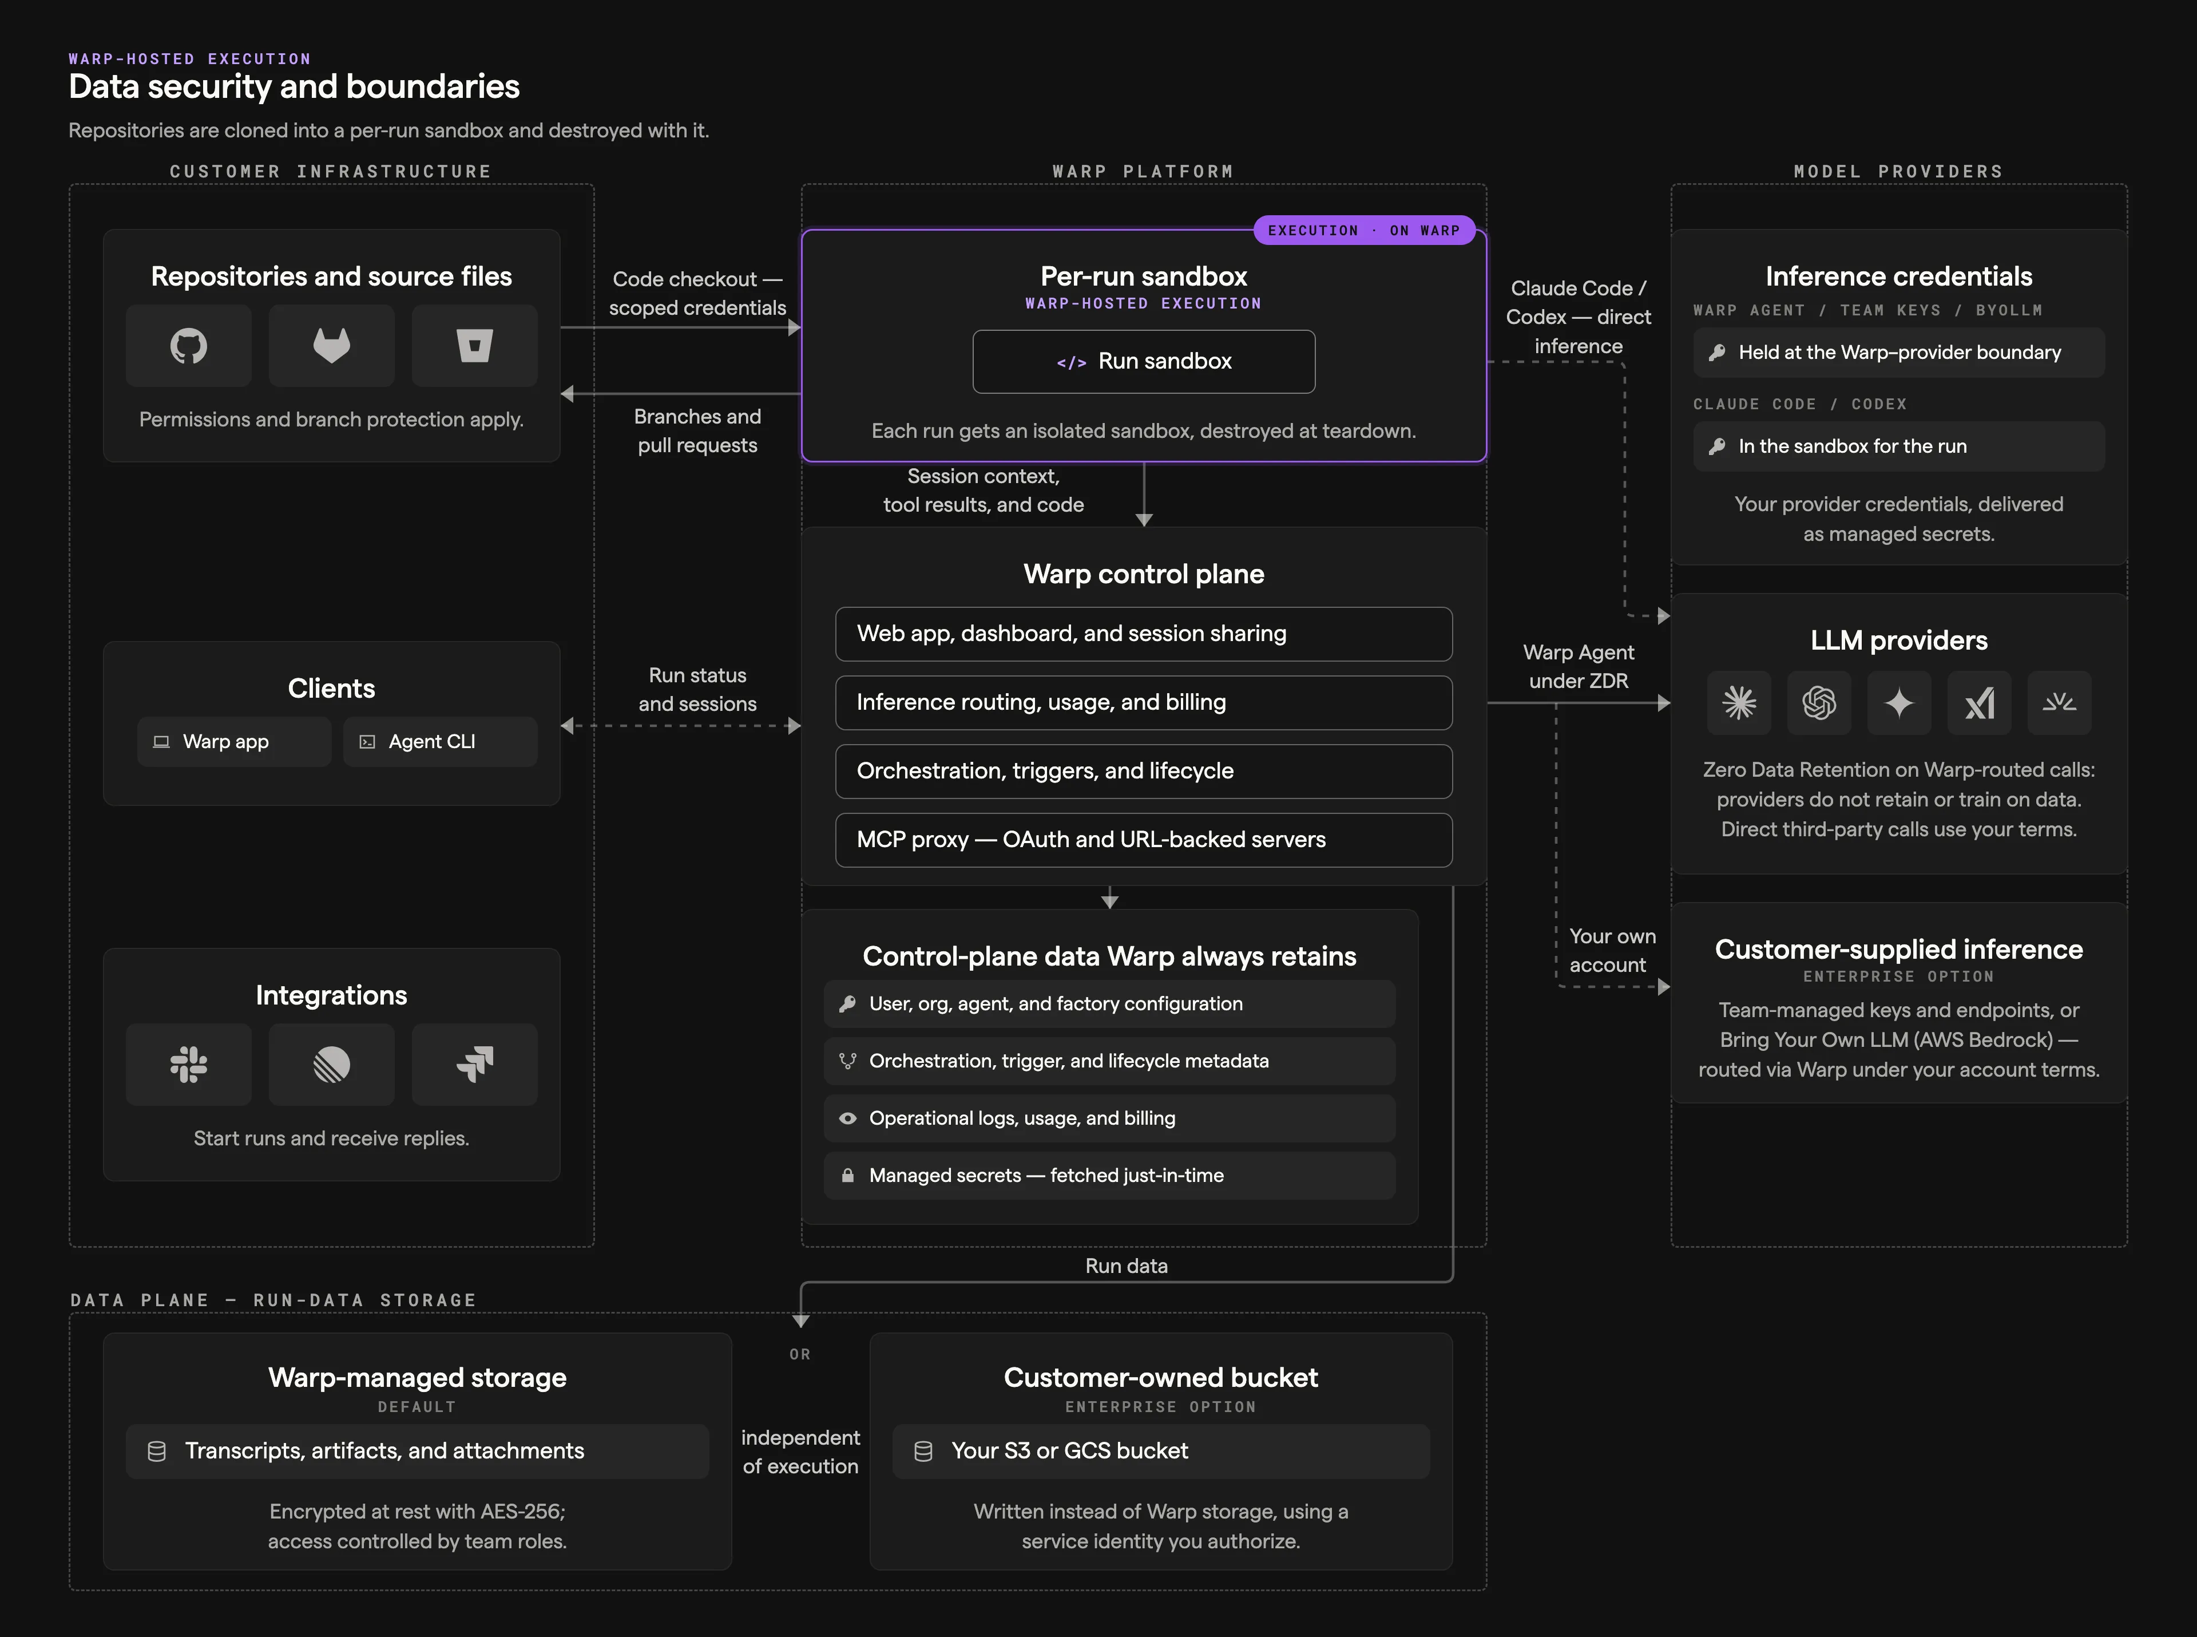Click the lock icon beside Managed secrets
2197x1637 pixels.
click(x=848, y=1175)
